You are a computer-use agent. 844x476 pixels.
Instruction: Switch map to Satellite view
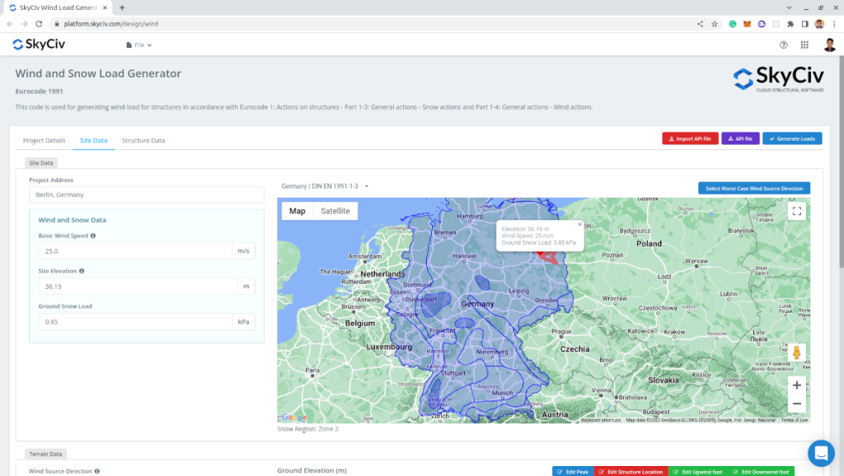click(335, 211)
